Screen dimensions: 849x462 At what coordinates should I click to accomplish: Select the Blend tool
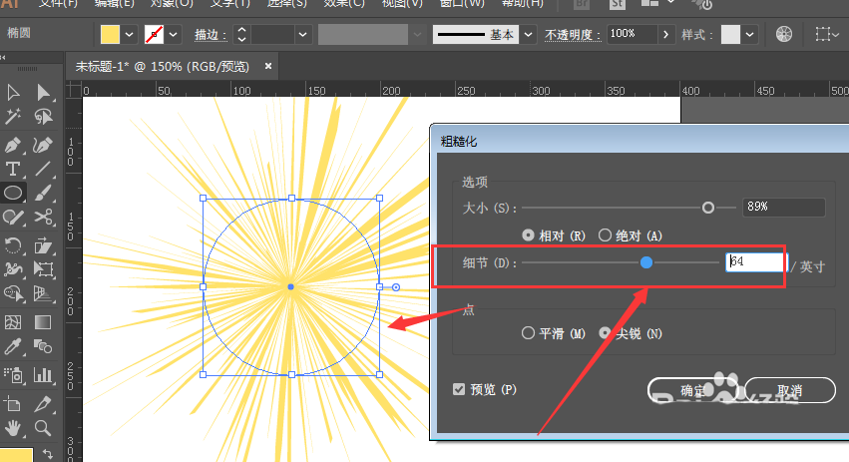pyautogui.click(x=43, y=346)
